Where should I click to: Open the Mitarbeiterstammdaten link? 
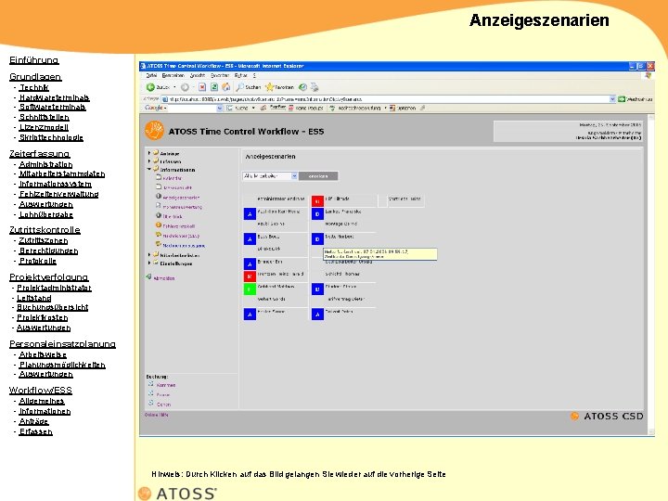pos(62,173)
